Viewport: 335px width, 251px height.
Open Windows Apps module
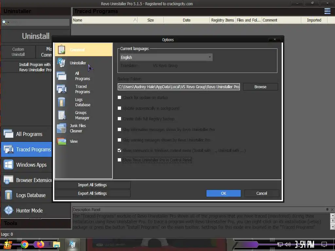[x=26, y=165]
